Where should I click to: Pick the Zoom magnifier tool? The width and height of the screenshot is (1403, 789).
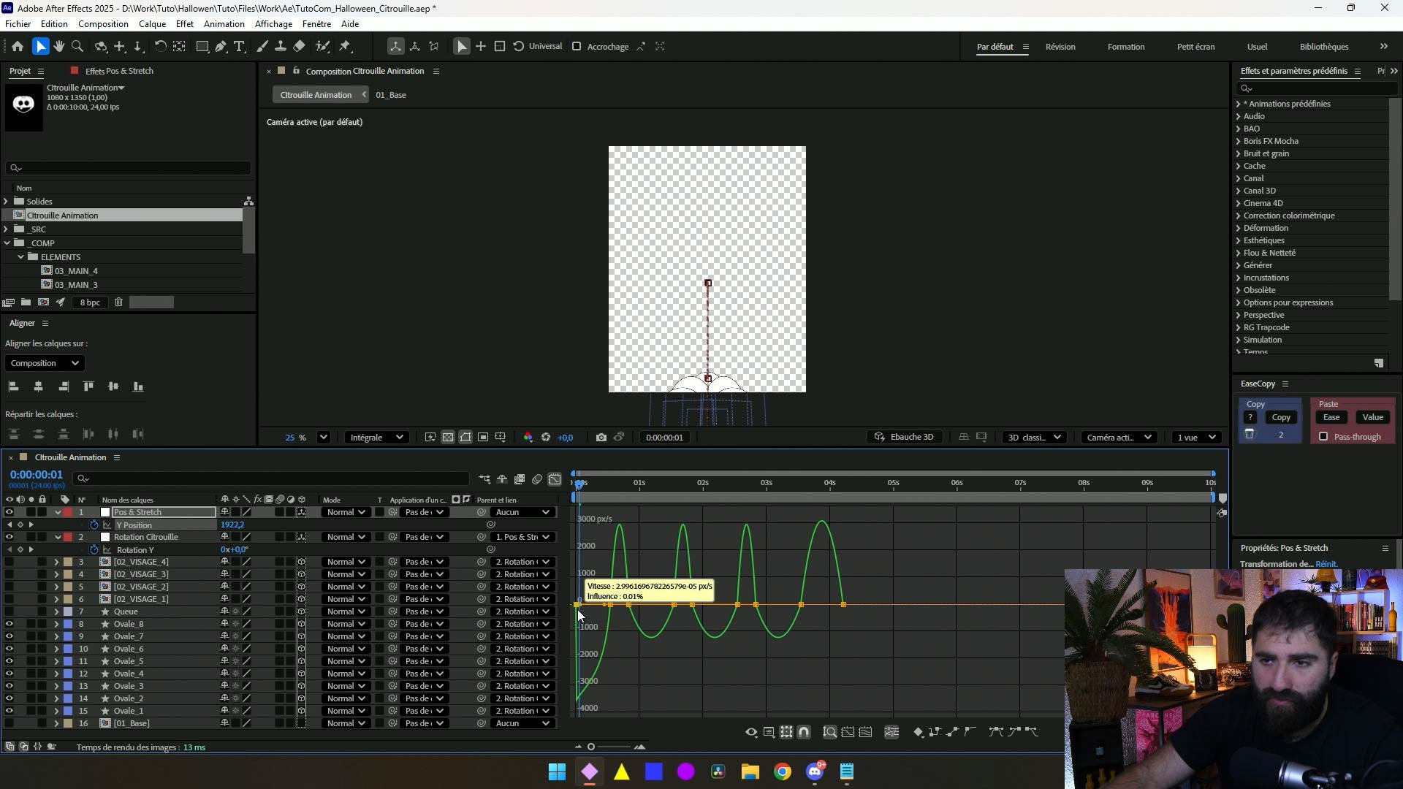(x=77, y=47)
